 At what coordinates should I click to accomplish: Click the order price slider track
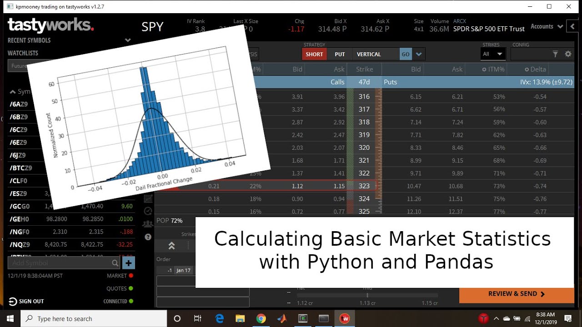pos(367,295)
